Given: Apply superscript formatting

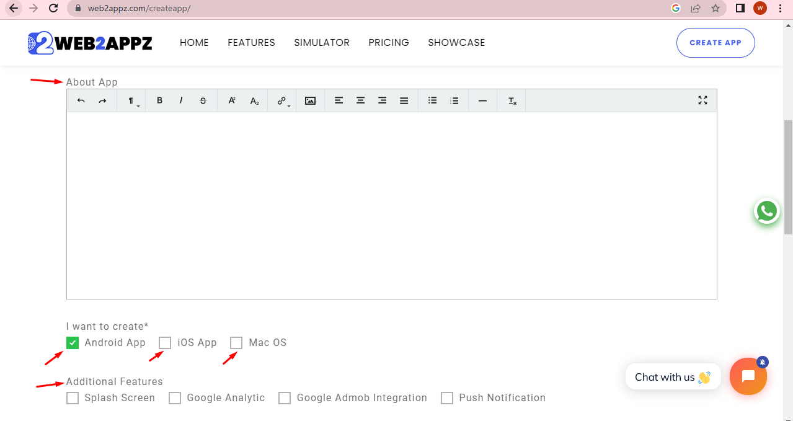Looking at the screenshot, I should point(231,100).
